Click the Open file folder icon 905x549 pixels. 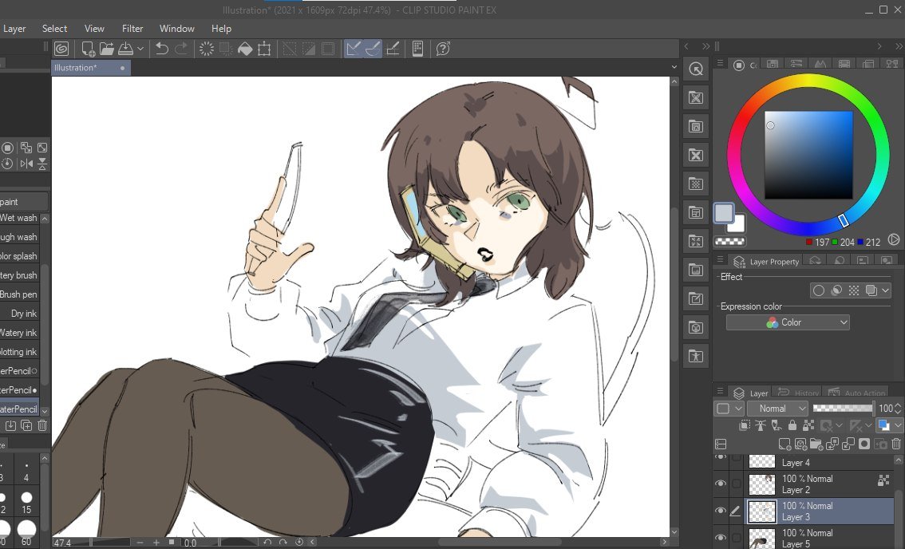coord(107,49)
